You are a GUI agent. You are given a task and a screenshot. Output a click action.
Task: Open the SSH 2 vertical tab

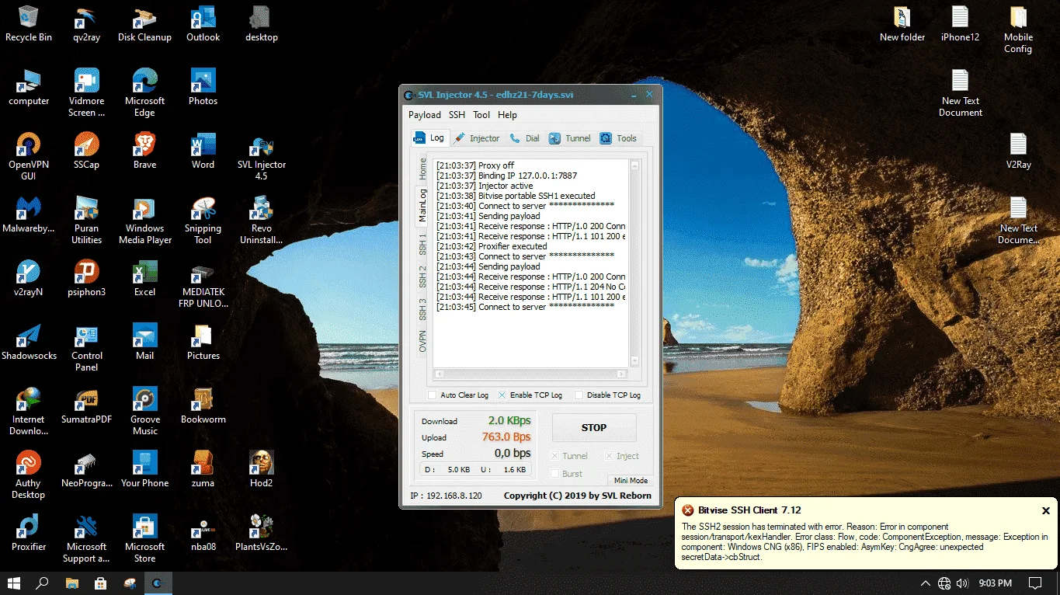(422, 277)
